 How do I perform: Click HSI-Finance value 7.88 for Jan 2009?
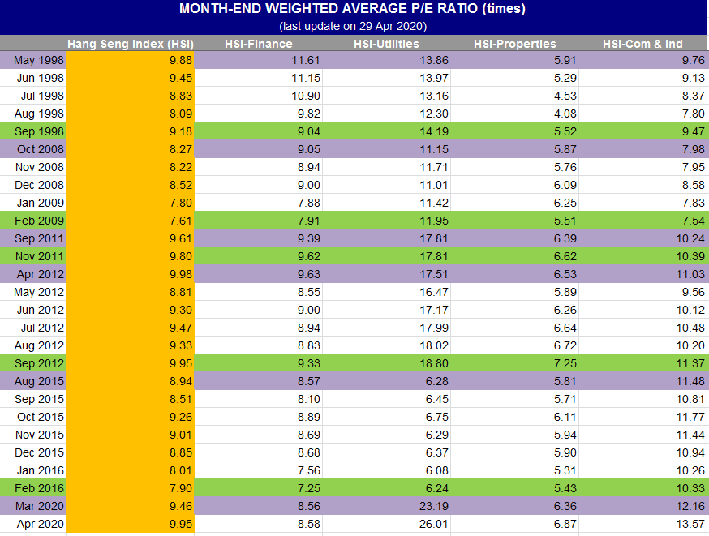pos(309,203)
